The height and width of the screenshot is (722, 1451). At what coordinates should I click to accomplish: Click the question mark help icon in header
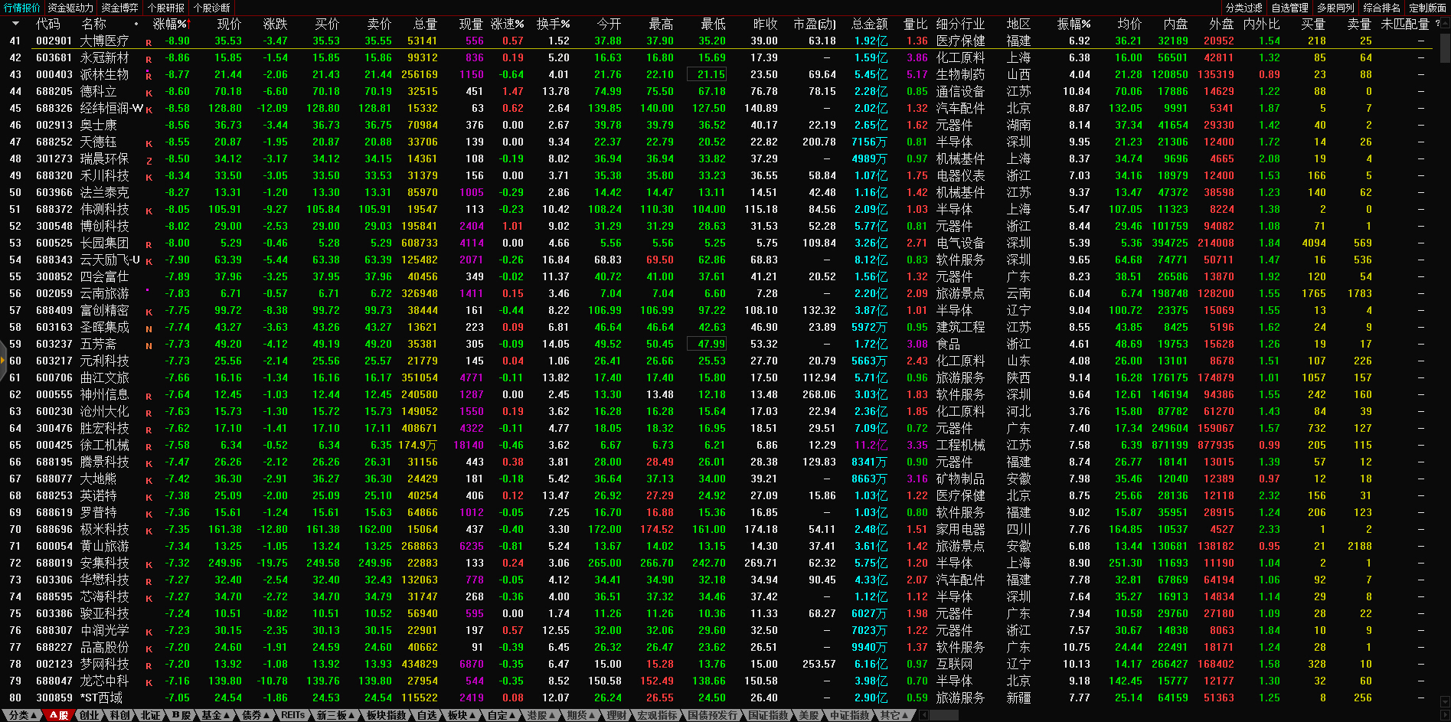coord(1437,24)
